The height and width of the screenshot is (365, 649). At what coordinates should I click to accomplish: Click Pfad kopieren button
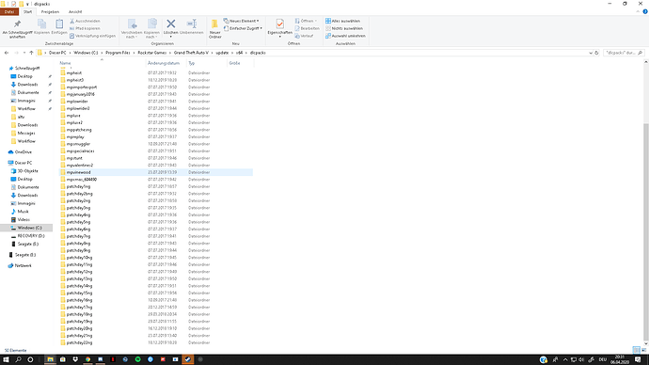coord(85,28)
